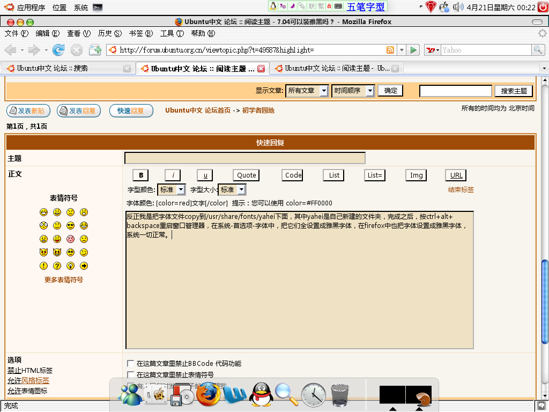549x412 pixels.
Task: Click in the Yahoo search box
Action: pos(486,50)
